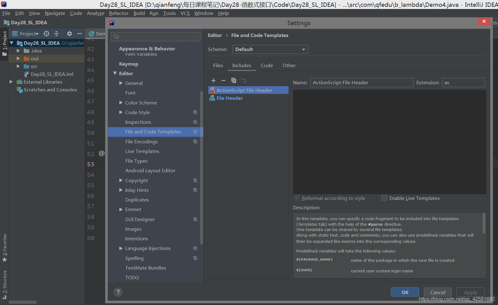Click the Cancel button

(x=438, y=292)
